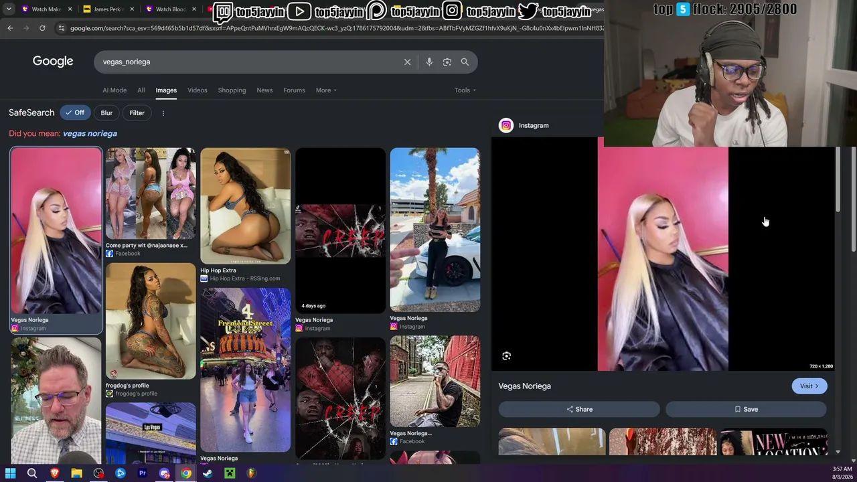Image resolution: width=857 pixels, height=482 pixels.
Task: Open OBS Studio from the taskbar
Action: coord(98,473)
